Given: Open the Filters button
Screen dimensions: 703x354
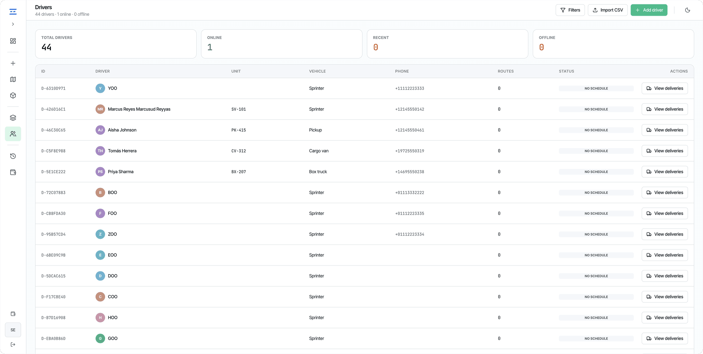Looking at the screenshot, I should [570, 10].
